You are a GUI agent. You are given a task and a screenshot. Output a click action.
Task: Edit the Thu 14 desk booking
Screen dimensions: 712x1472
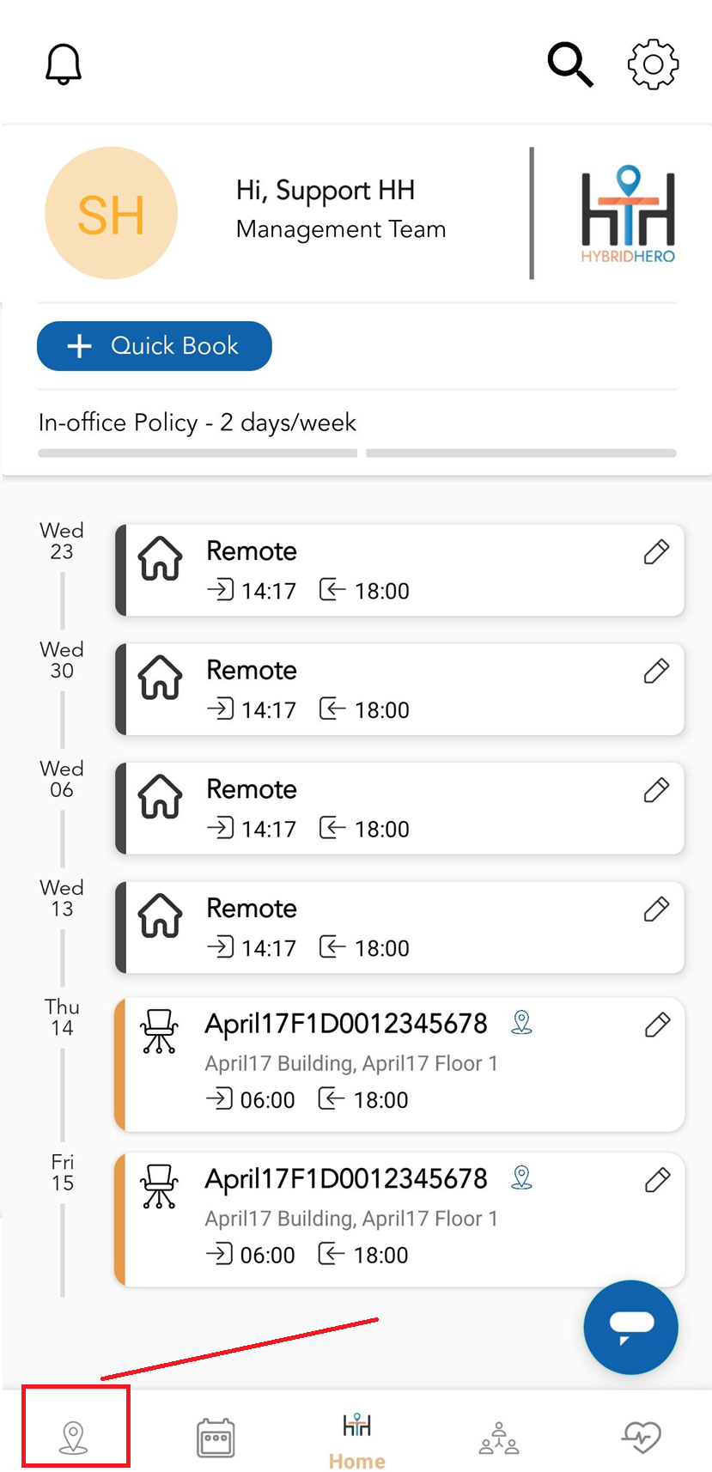[657, 1025]
